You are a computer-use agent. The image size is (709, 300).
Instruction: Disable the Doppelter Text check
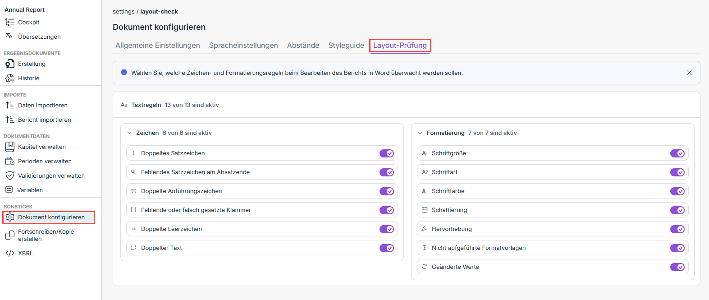pyautogui.click(x=387, y=248)
